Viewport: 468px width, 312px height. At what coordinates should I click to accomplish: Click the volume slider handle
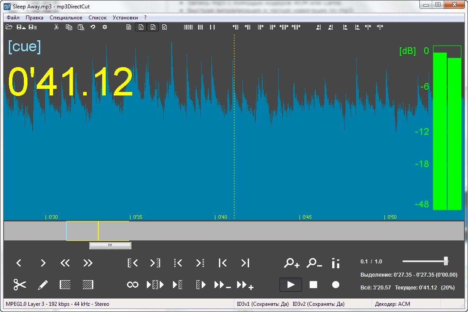[446, 261]
